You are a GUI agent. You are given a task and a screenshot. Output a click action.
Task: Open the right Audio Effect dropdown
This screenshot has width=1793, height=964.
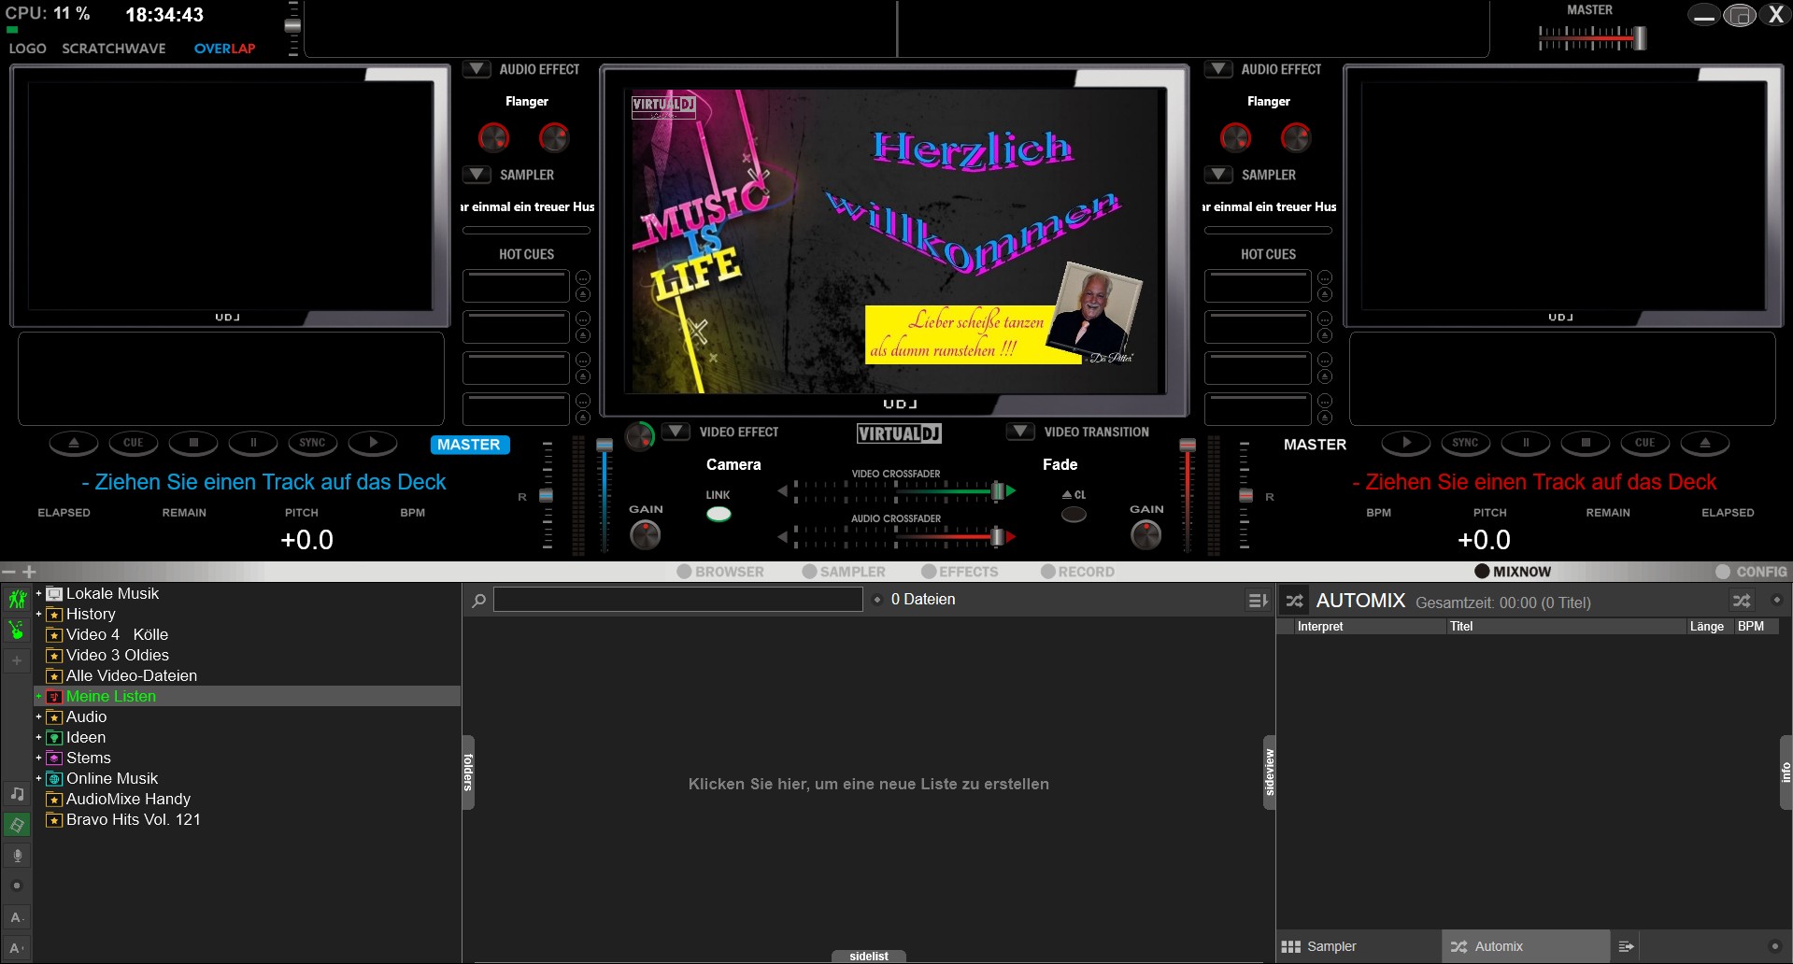point(1218,69)
